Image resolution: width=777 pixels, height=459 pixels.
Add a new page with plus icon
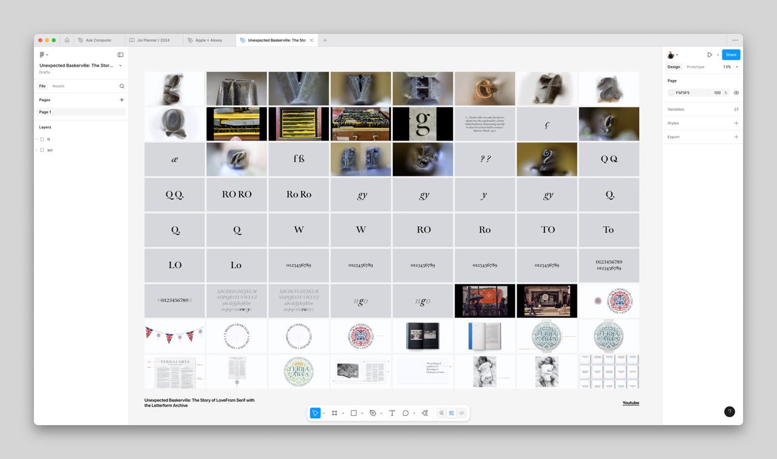point(121,100)
